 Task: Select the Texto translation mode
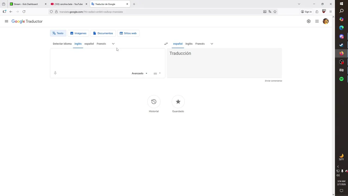click(58, 33)
